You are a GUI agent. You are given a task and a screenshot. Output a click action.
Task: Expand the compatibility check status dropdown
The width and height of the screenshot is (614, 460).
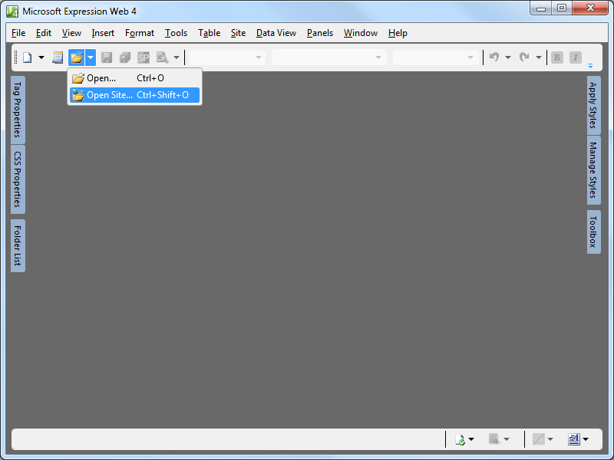coord(471,439)
